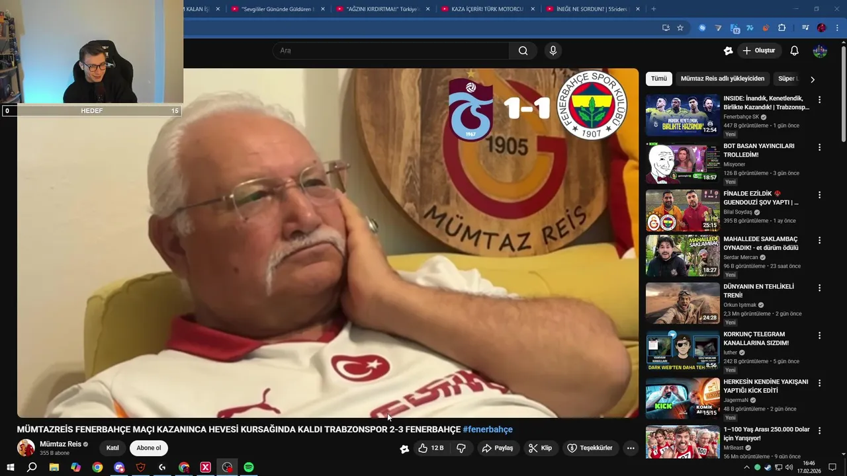Open the YouTube account avatar menu

(x=820, y=51)
